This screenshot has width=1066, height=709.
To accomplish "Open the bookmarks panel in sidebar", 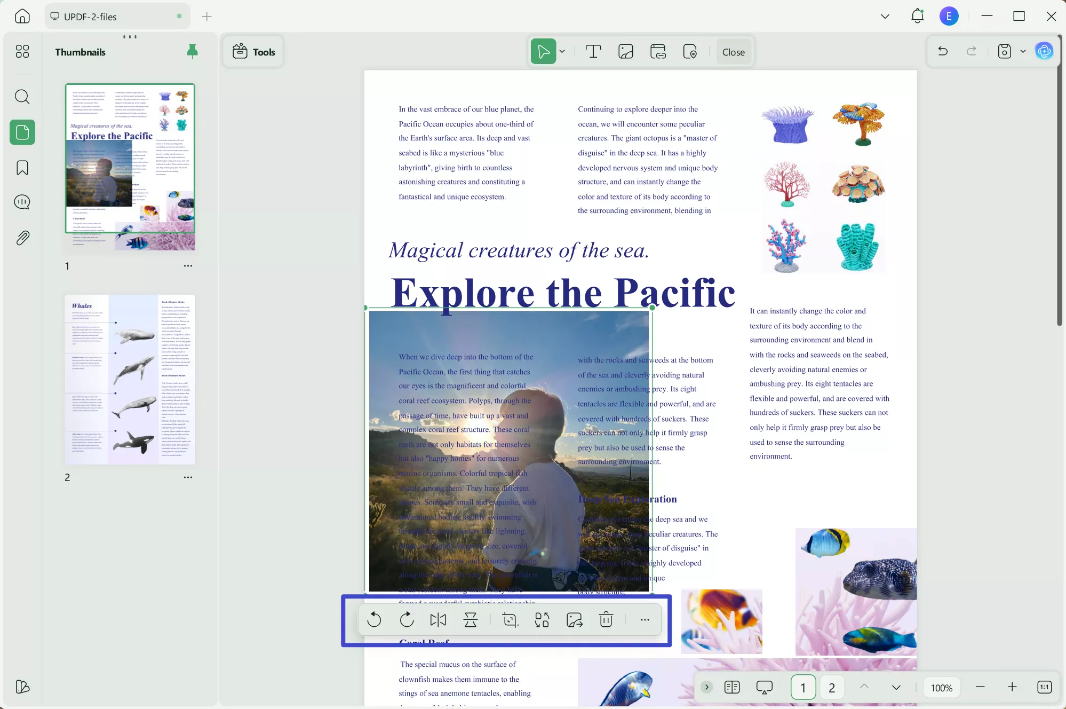I will click(x=22, y=168).
